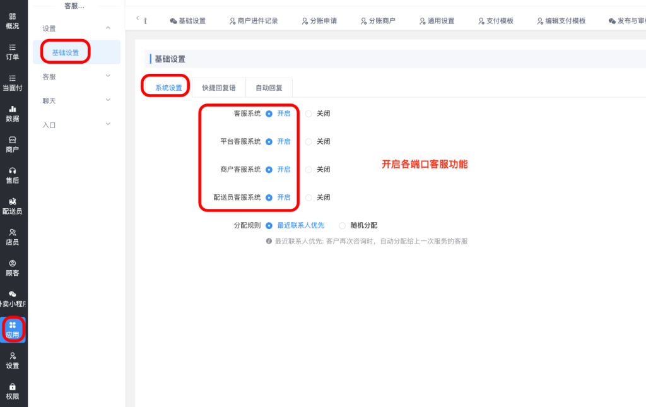This screenshot has height=407, width=646.
Task: Open the 配送员 delivery icon
Action: click(13, 202)
